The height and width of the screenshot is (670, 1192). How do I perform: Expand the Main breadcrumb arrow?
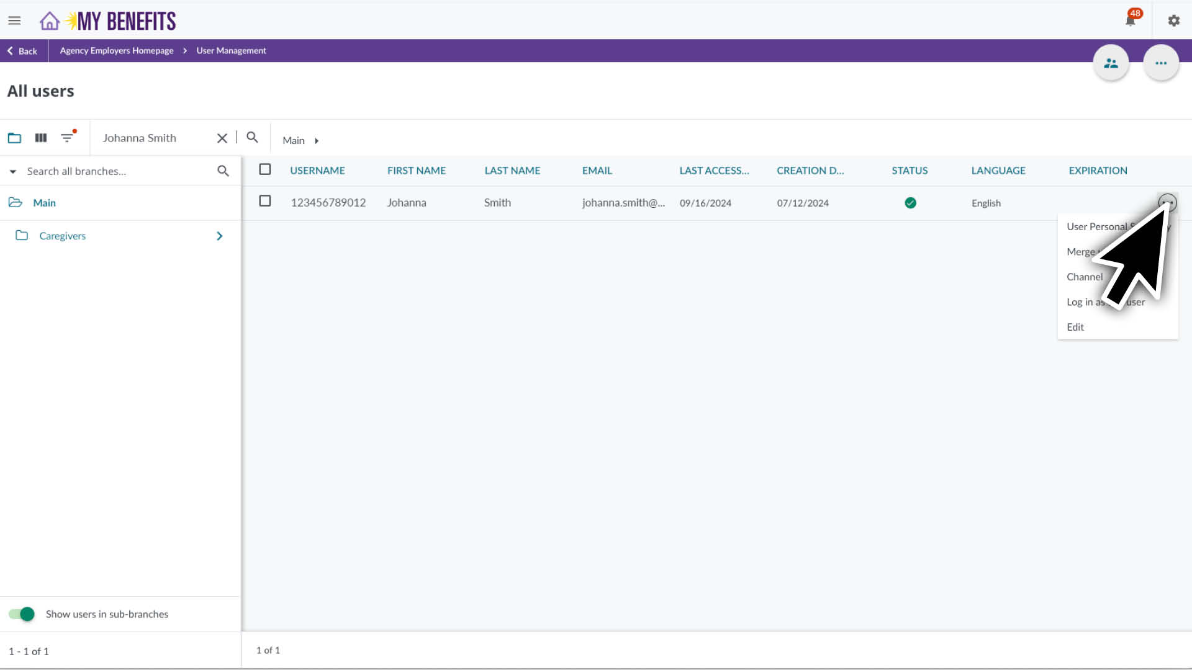click(x=316, y=141)
